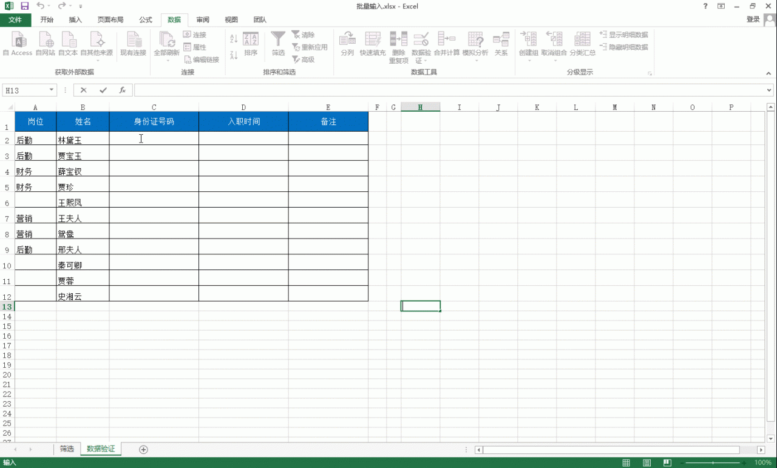Import data from website (自网站)

46,44
